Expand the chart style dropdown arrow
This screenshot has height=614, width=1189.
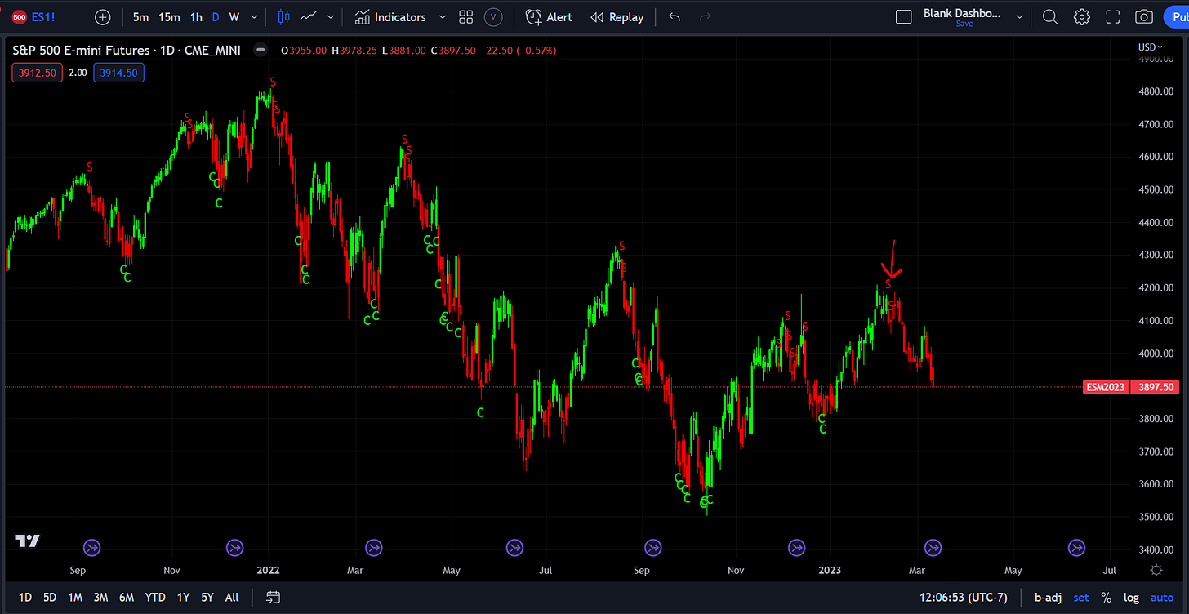tap(330, 16)
